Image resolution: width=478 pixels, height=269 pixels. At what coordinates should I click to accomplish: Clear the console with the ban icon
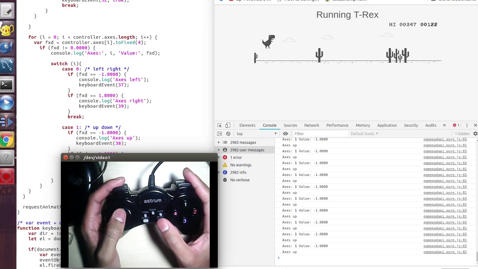pos(228,134)
